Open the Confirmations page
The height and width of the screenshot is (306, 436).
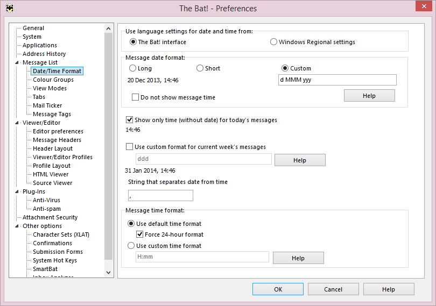coord(52,244)
